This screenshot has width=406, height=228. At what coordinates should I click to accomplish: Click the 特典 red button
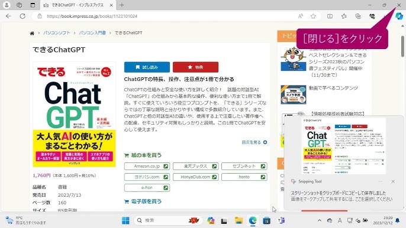coord(195,67)
